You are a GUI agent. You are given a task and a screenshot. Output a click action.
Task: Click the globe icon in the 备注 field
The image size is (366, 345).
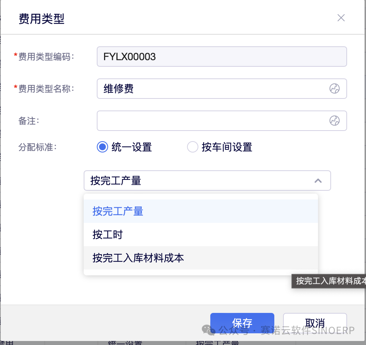click(x=334, y=121)
